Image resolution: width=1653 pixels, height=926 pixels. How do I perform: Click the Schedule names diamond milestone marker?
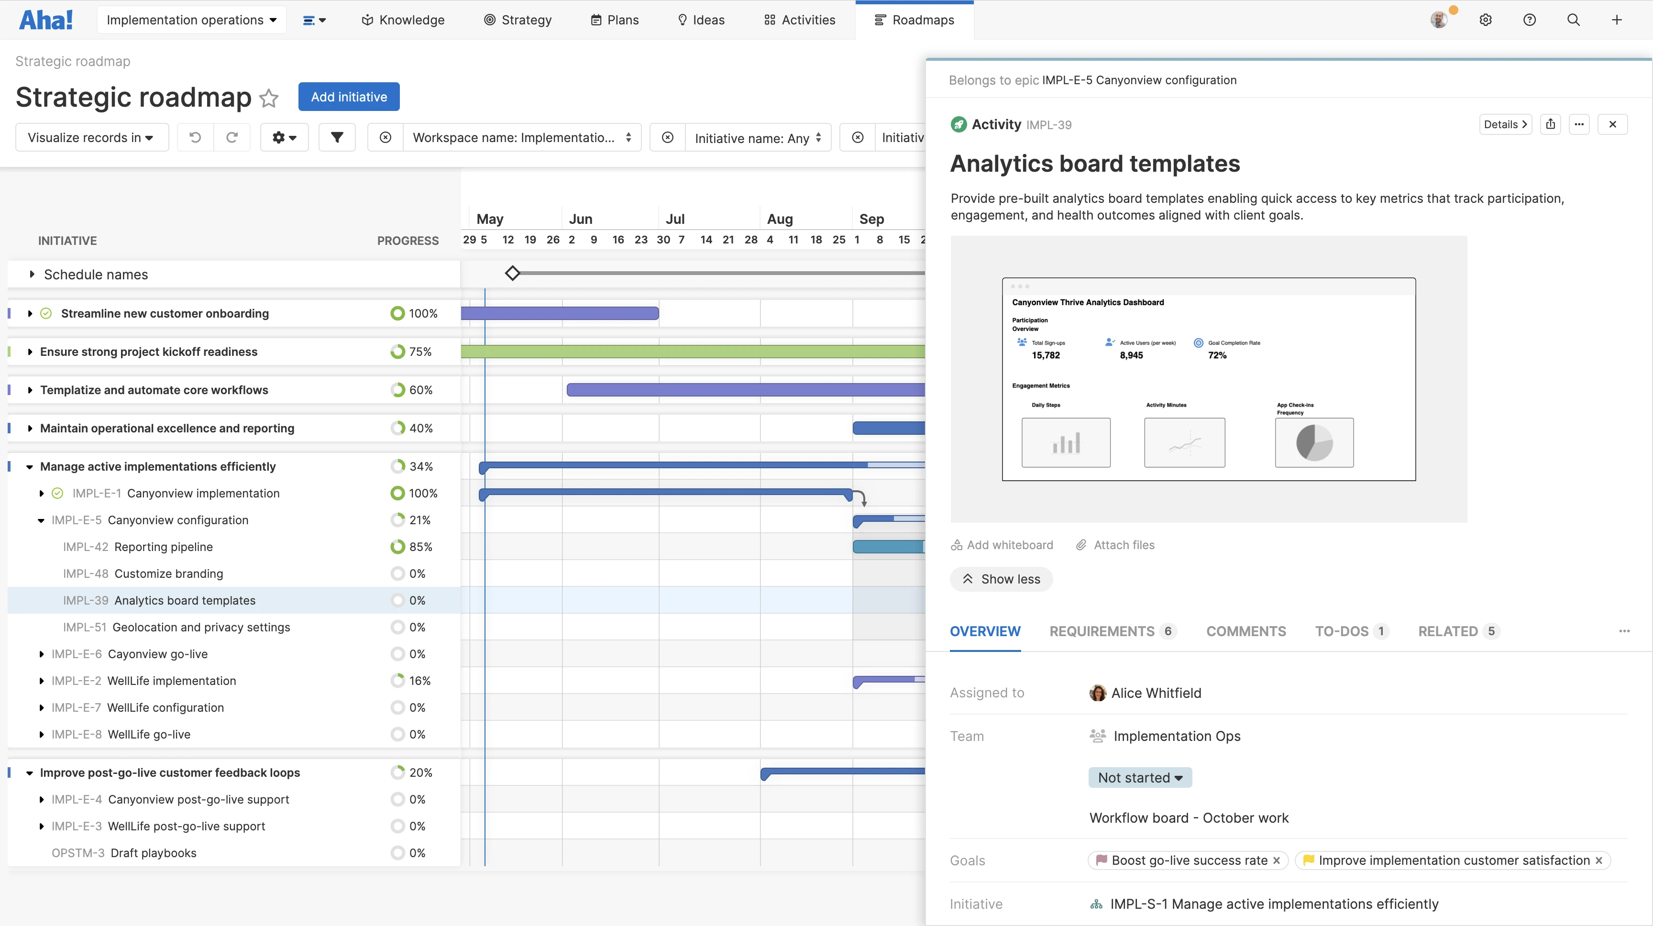point(512,274)
